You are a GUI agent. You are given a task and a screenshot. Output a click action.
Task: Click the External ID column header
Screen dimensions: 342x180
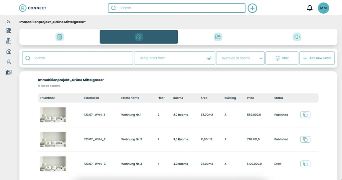92,98
